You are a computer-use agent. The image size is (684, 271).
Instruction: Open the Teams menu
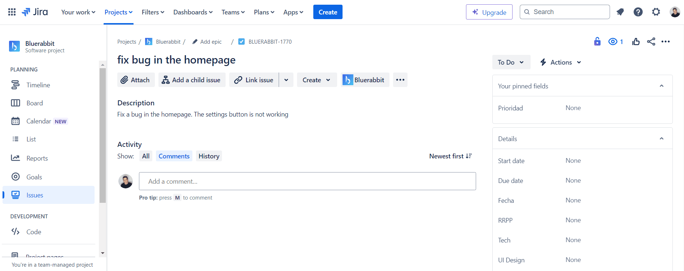pos(233,12)
